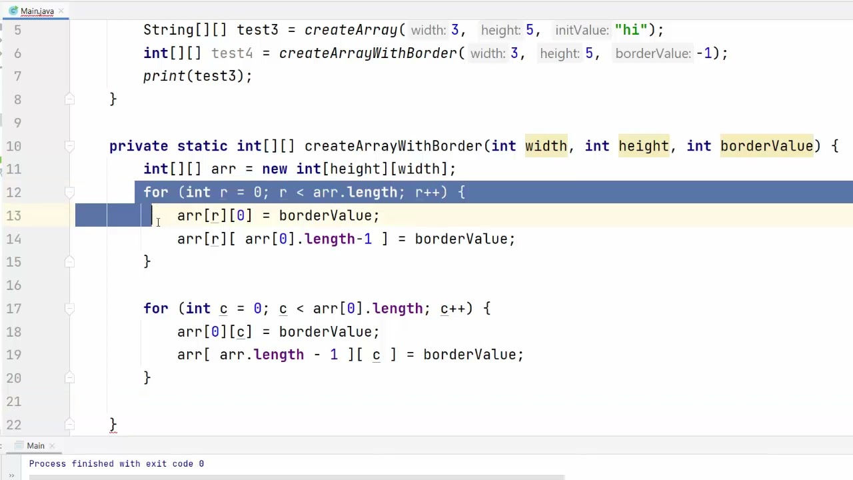
Task: Click 'arr[r][0] = borderValue' on line 13
Action: 274,216
